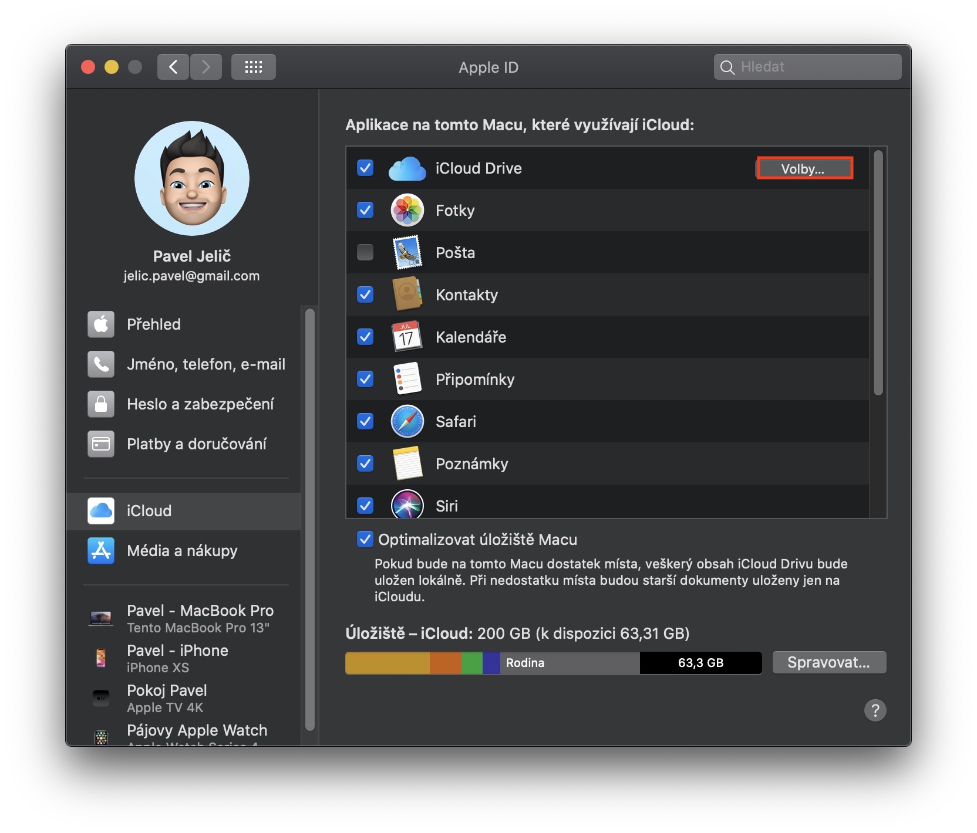Select Pavel - iPhone device
Viewport: 977px width, 833px height.
click(x=184, y=658)
